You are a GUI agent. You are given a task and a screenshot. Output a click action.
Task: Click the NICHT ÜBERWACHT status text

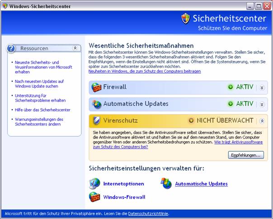coord(225,120)
